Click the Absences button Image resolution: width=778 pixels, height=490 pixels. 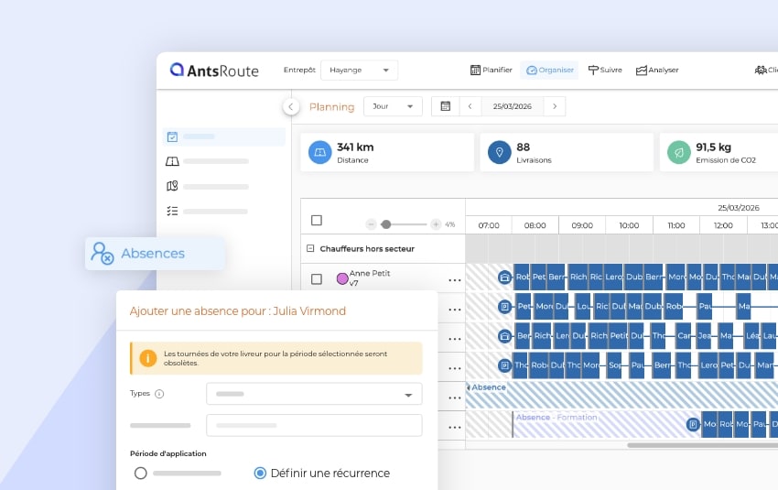pos(154,254)
